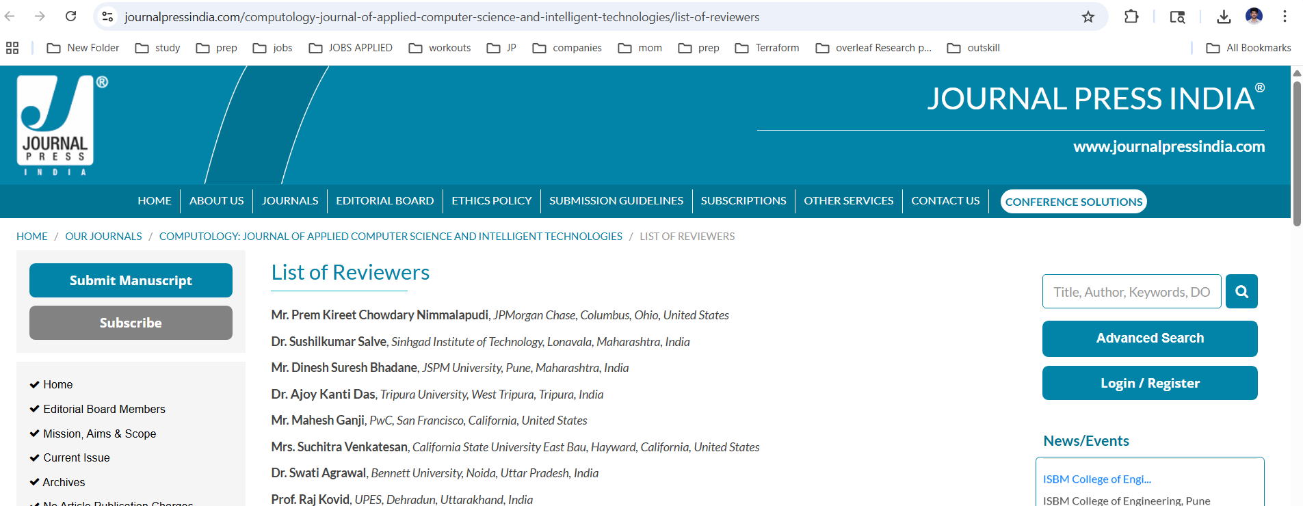The height and width of the screenshot is (506, 1303).
Task: Expand the JOBS APPLIED bookmark folder
Action: click(351, 48)
